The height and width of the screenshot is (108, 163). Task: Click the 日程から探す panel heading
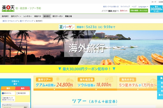[x=15, y=83]
